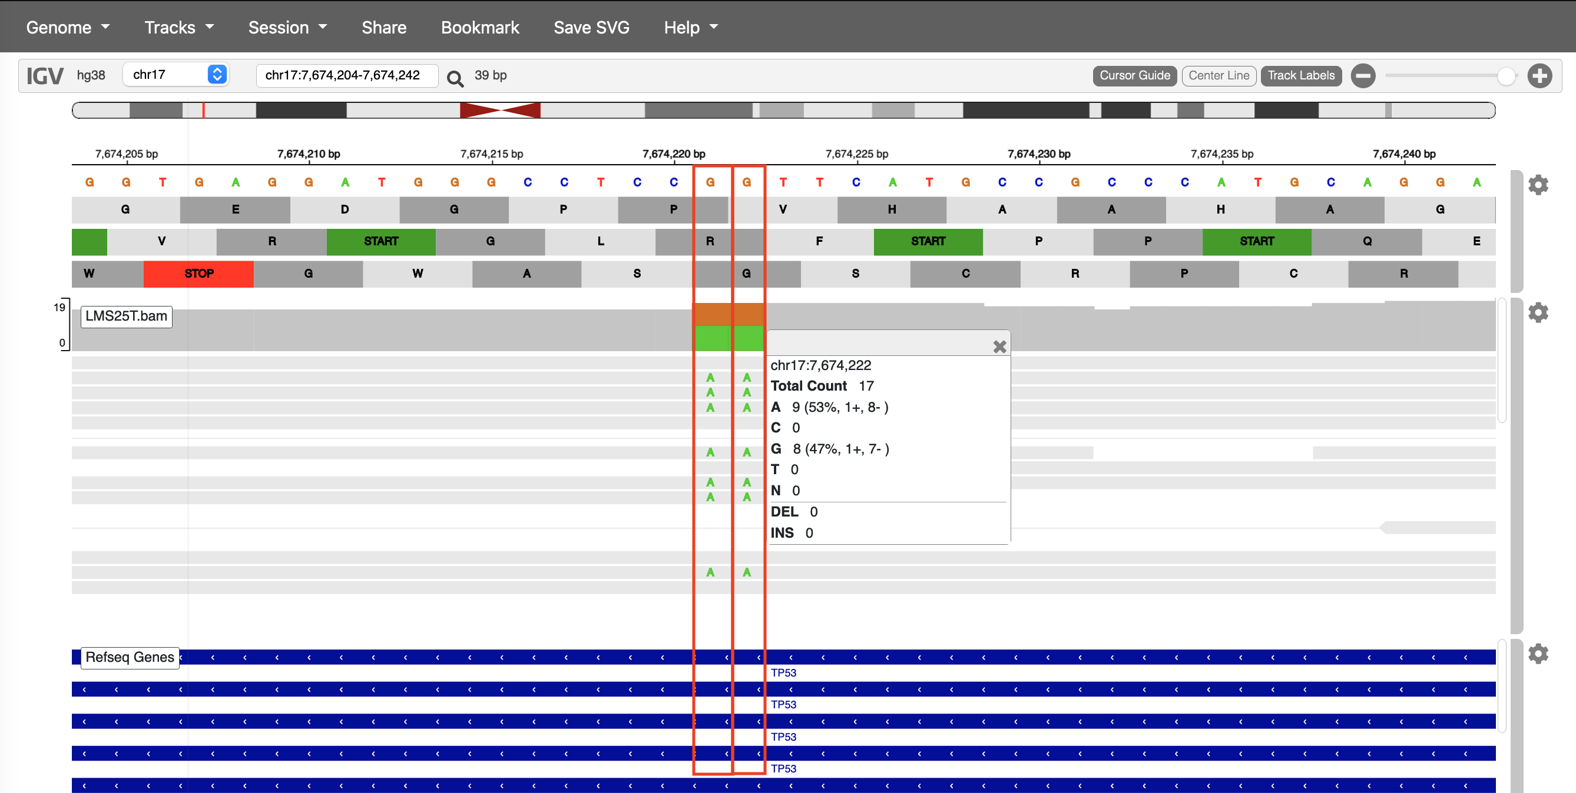Click the Save SVG button
Viewport: 1576px width, 793px height.
point(591,28)
